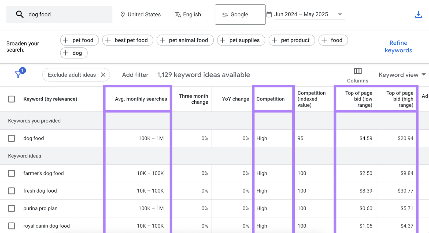Sort by Competition column header

pyautogui.click(x=270, y=99)
